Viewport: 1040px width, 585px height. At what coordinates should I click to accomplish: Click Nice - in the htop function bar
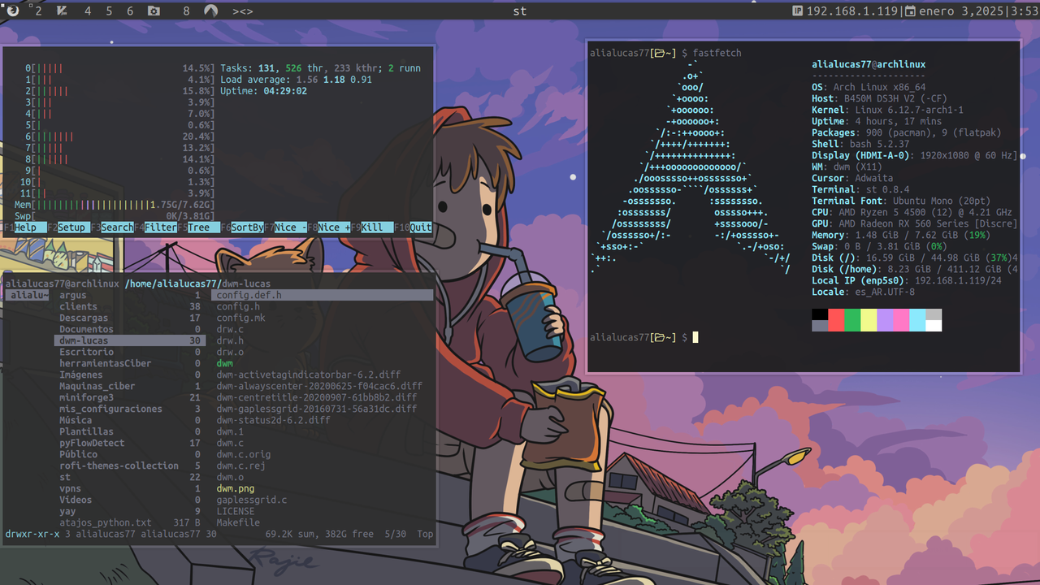(x=291, y=227)
